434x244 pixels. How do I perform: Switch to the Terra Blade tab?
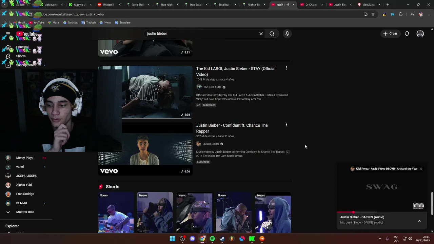(138, 5)
